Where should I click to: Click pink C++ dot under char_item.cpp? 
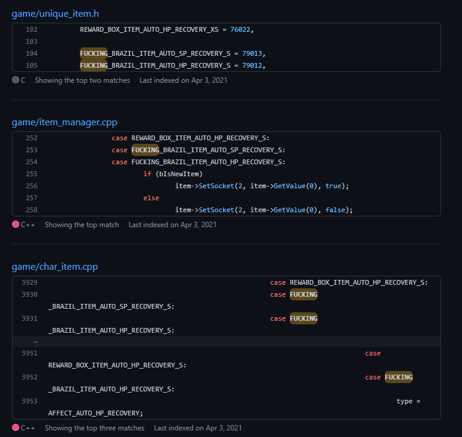(x=16, y=427)
